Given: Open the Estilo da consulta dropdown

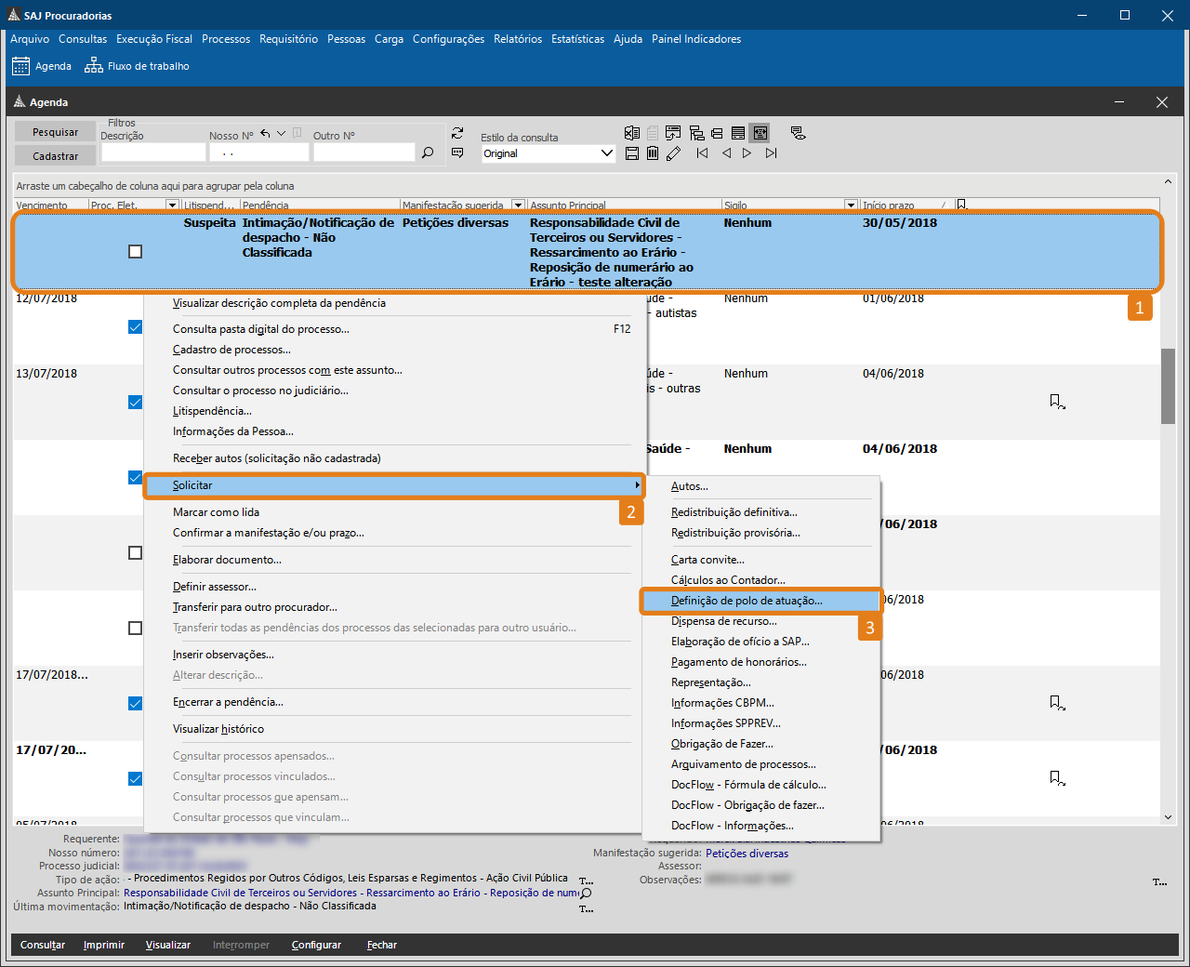Looking at the screenshot, I should pyautogui.click(x=607, y=153).
